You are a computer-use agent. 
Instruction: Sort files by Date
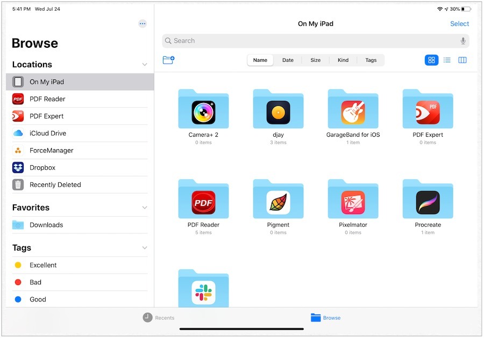[288, 60]
